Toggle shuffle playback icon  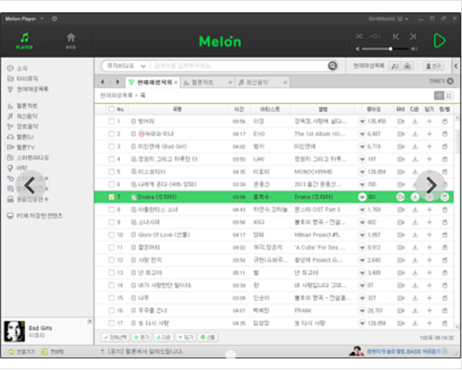(359, 36)
